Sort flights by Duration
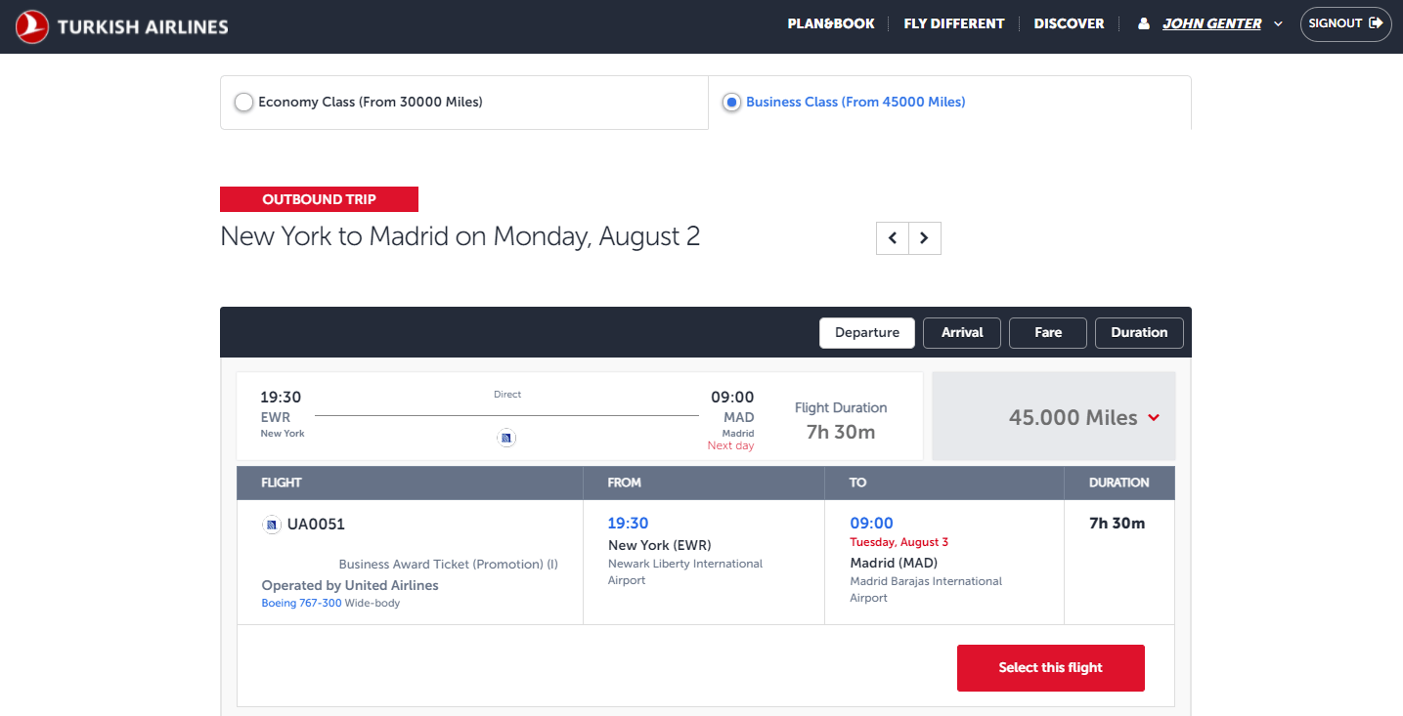Image resolution: width=1403 pixels, height=716 pixels. tap(1139, 333)
